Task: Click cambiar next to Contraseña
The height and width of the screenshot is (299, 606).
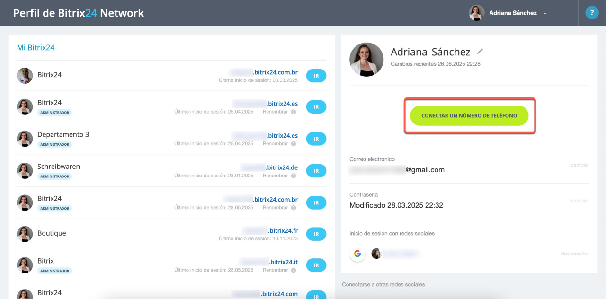Action: [580, 201]
